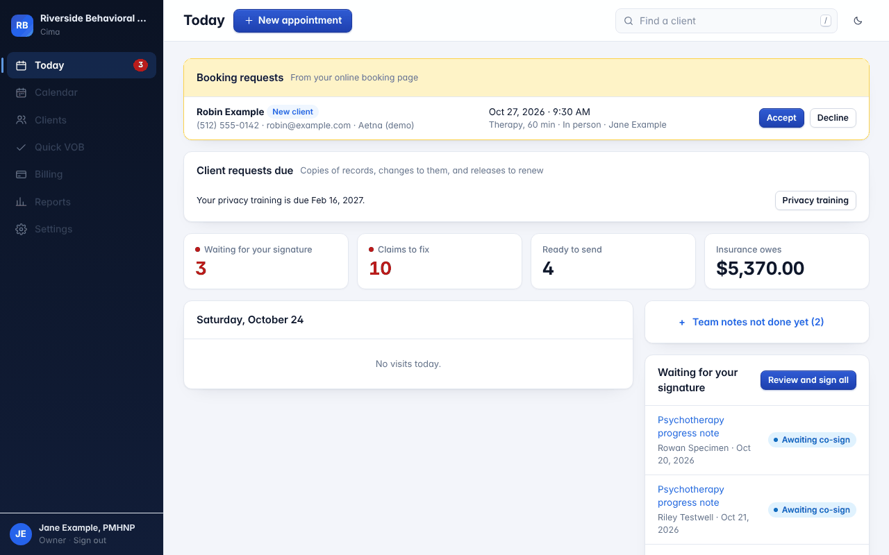Click Awaiting co-sign badge for Rowan Specimen

point(812,440)
